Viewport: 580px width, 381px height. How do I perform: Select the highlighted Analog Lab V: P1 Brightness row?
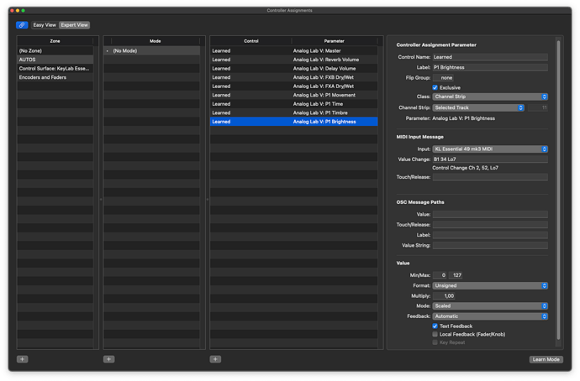click(294, 122)
